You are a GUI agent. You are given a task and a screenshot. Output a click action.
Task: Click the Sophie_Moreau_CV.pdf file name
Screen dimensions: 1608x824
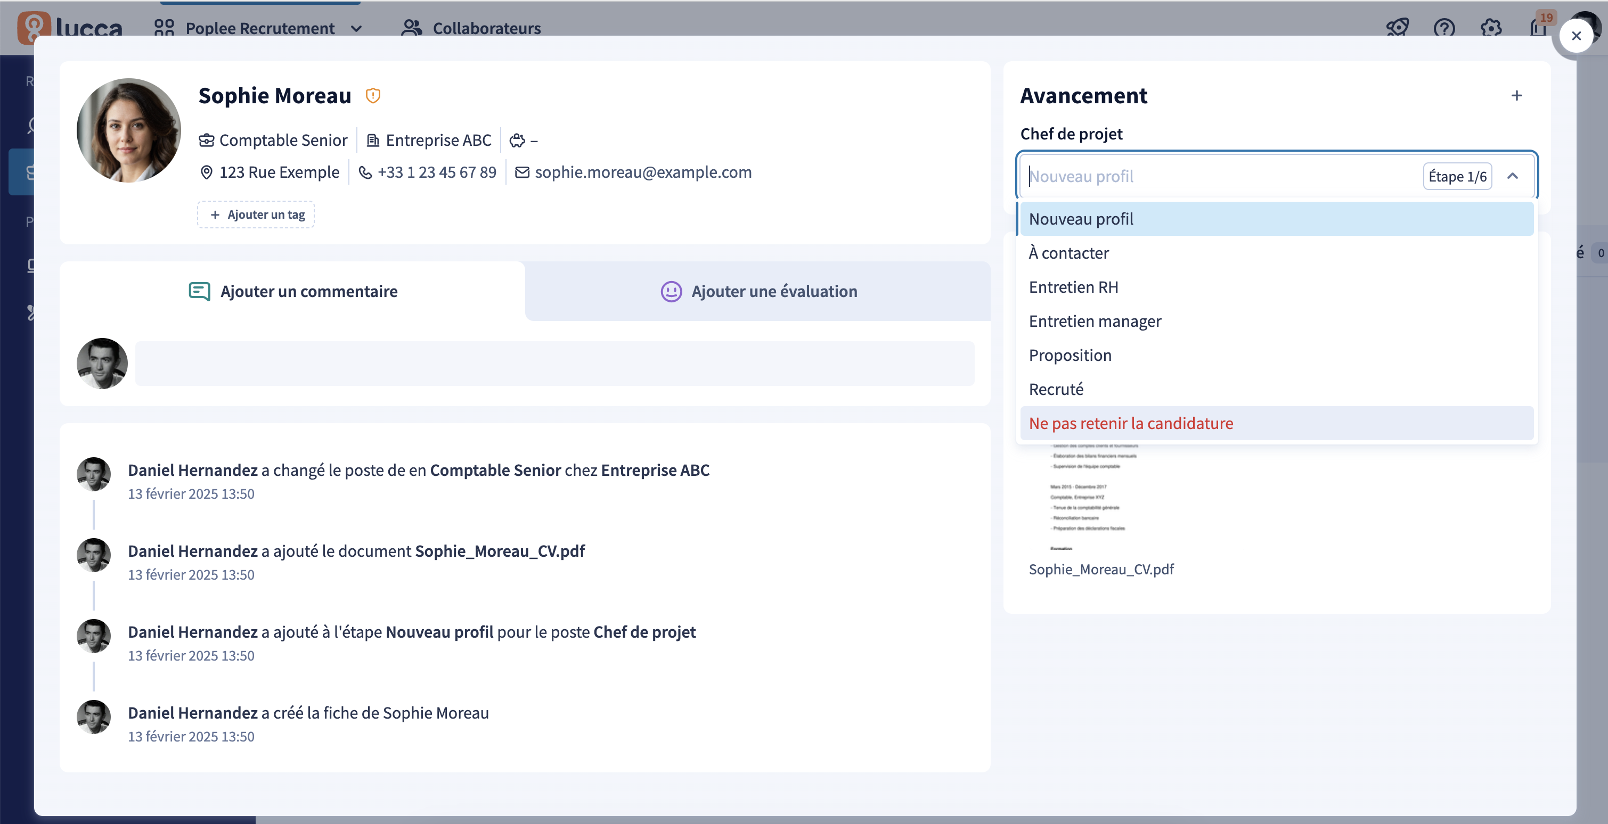pos(1100,568)
